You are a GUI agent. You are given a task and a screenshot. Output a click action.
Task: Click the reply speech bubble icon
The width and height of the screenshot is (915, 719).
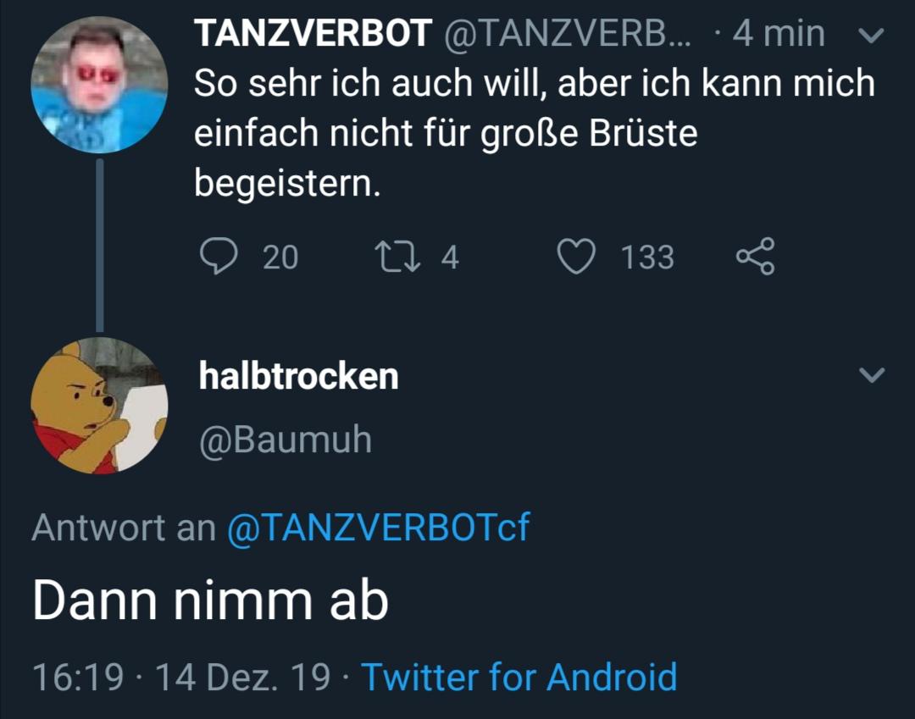click(x=218, y=256)
